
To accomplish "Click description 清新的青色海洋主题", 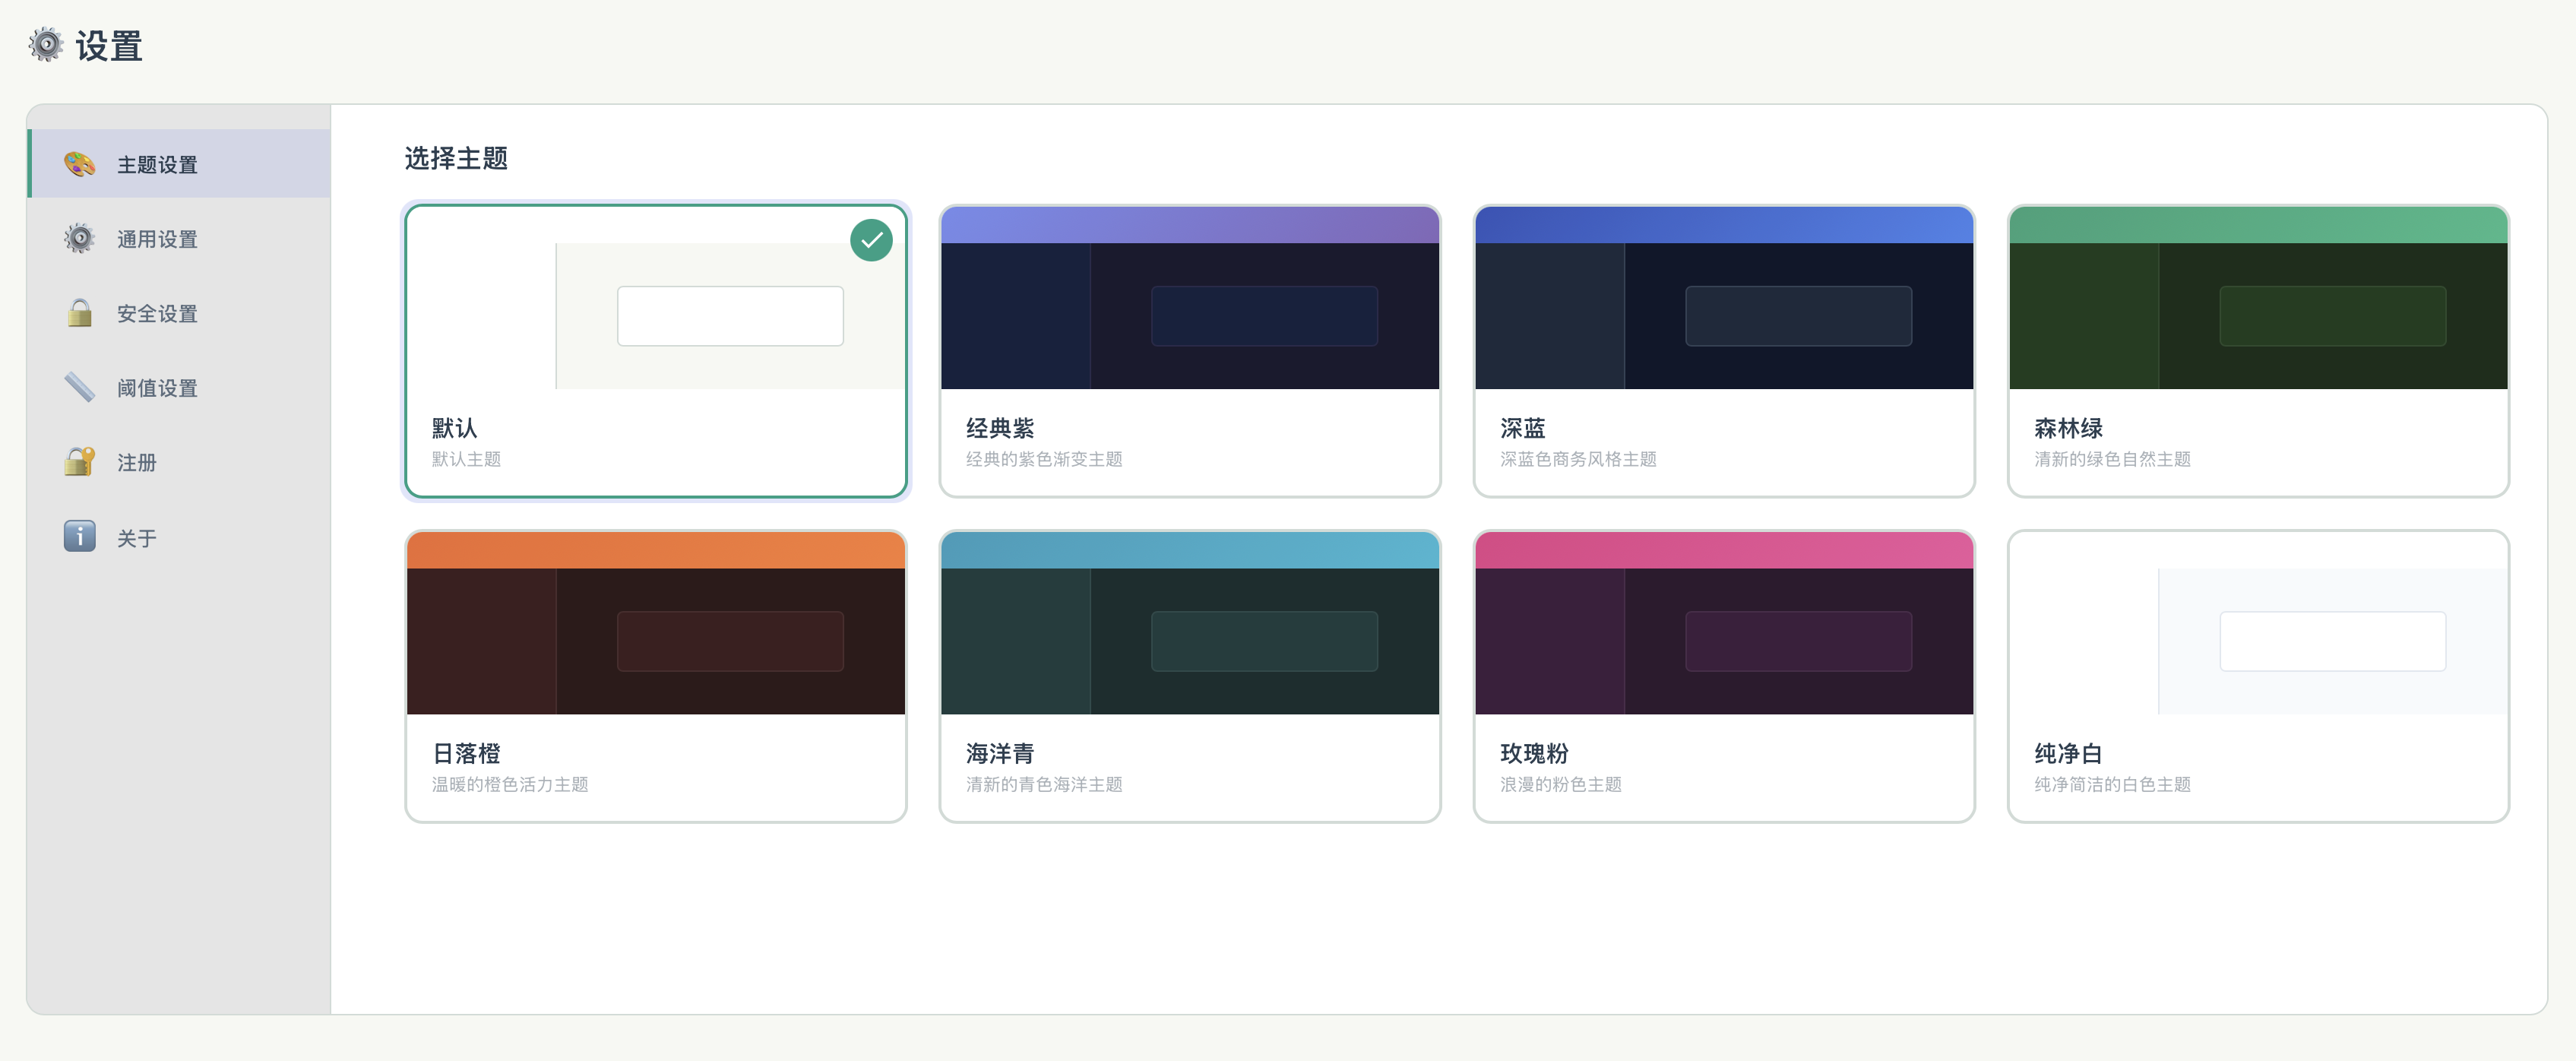I will pyautogui.click(x=1044, y=784).
